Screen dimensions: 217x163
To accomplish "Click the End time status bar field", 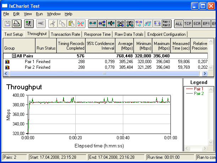I will coord(116,157).
